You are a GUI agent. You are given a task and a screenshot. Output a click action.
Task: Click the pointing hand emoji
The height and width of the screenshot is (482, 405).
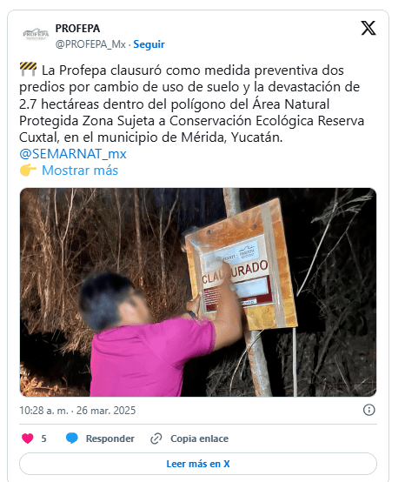(x=28, y=170)
